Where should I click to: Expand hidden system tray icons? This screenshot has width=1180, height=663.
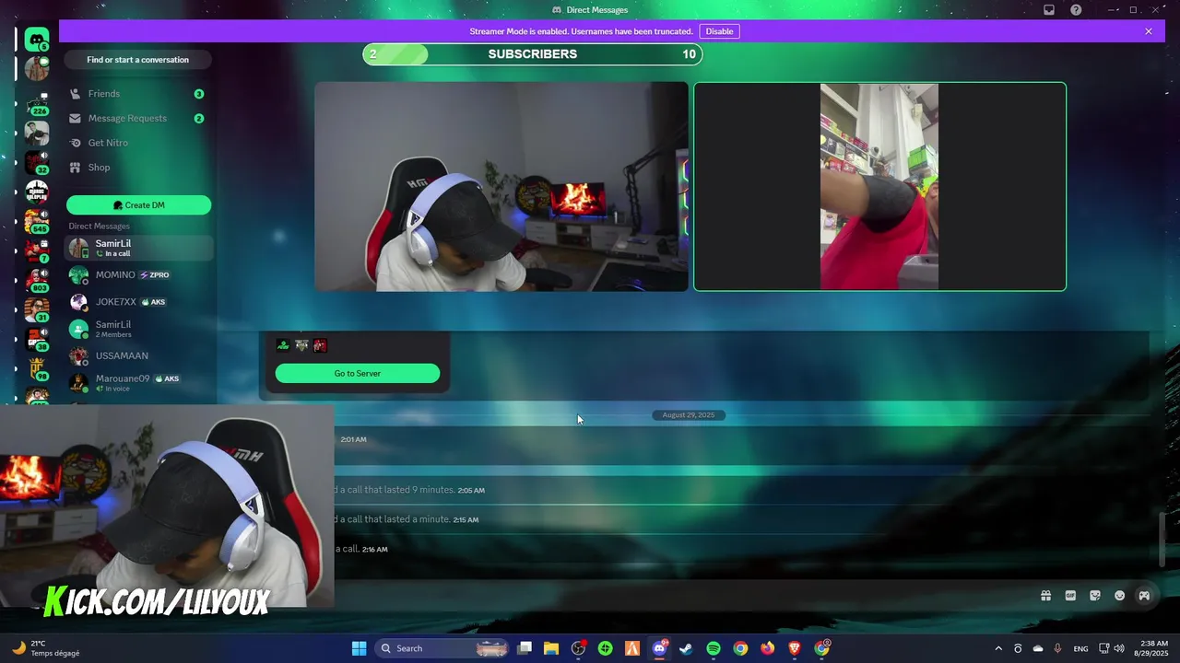pos(998,648)
